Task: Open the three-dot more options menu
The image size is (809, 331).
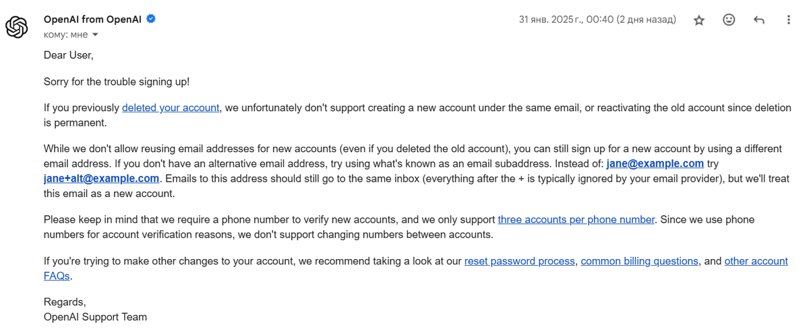Action: point(789,20)
